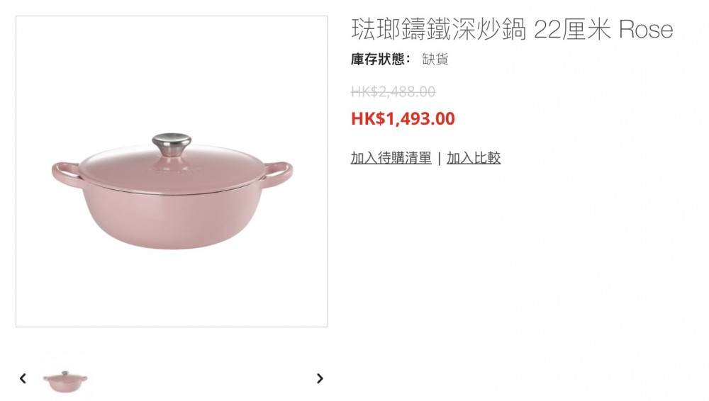Screen dimensions: 709x401
Task: Add item via 加入待購清單 link
Action: tap(391, 158)
